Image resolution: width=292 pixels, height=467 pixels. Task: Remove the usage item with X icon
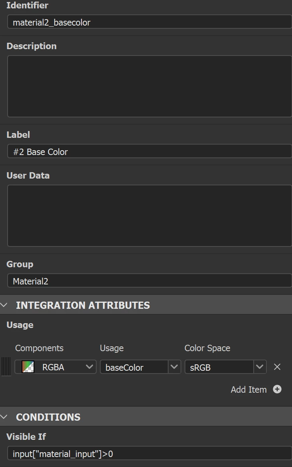[277, 367]
